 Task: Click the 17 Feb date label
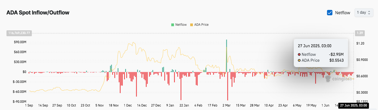click(x=213, y=105)
